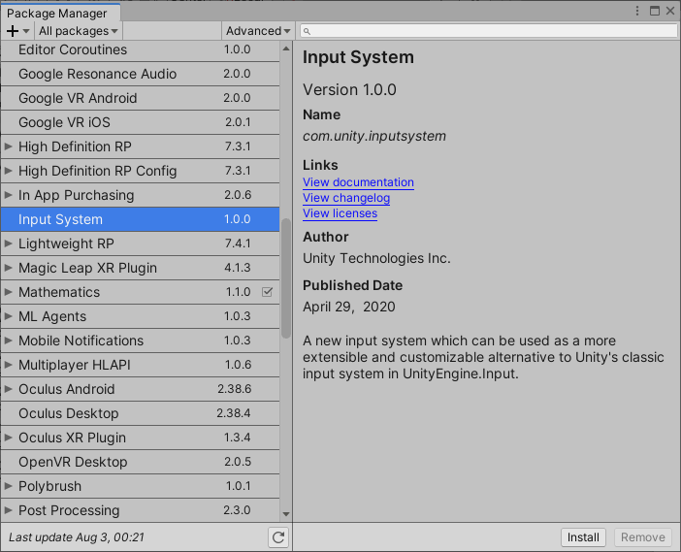Click the disabled Remove button
This screenshot has height=552, width=681.
(x=643, y=537)
